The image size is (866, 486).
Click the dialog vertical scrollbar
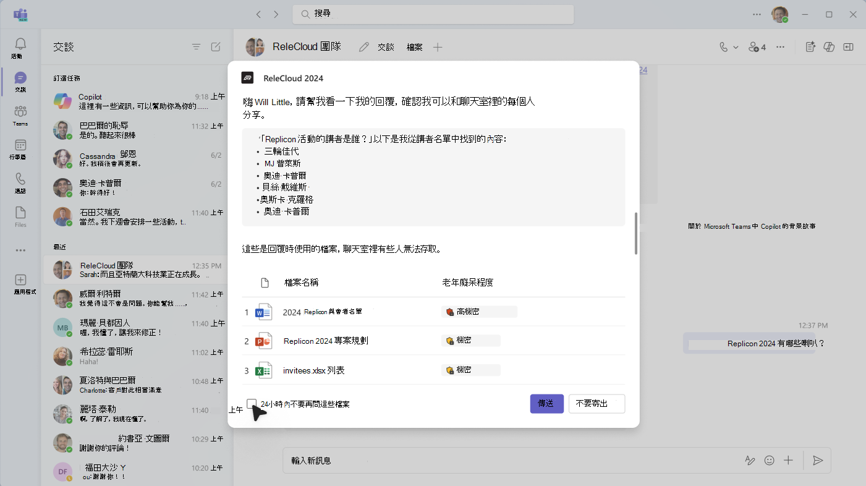pyautogui.click(x=635, y=234)
